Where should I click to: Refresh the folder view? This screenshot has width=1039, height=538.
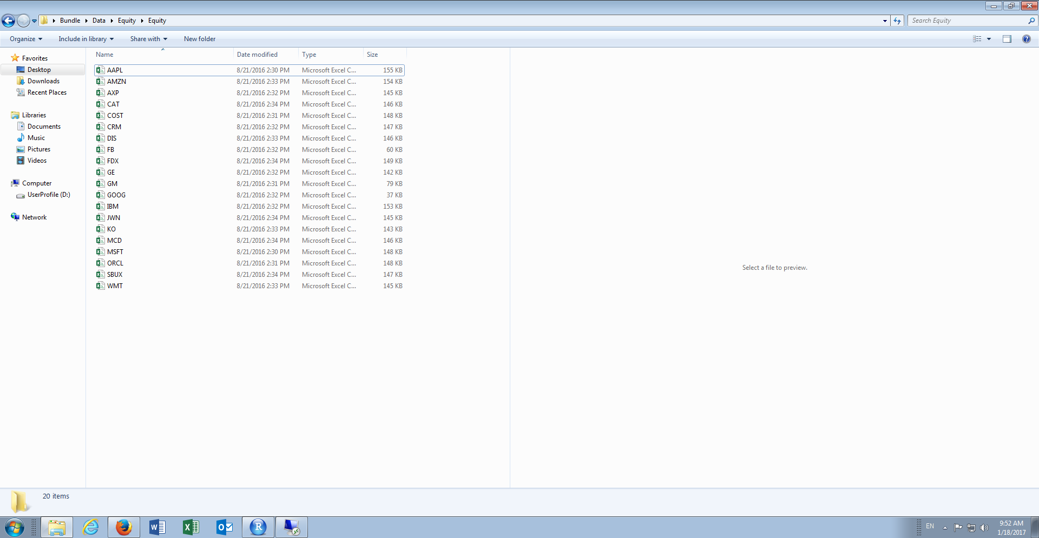(897, 21)
